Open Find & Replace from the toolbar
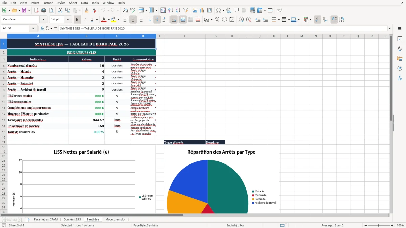Image resolution: width=406 pixels, height=228 pixels. pos(125,10)
